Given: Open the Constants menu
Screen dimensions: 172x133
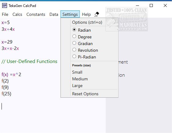Looking at the screenshot, I should (x=36, y=14).
